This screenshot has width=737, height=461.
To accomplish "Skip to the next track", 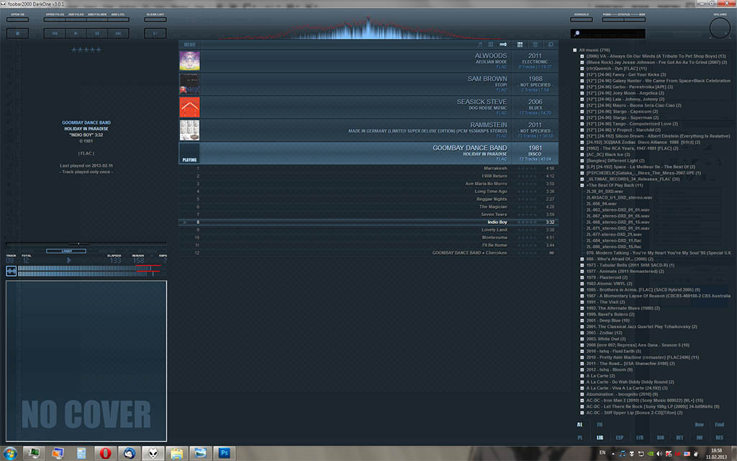I will [118, 33].
